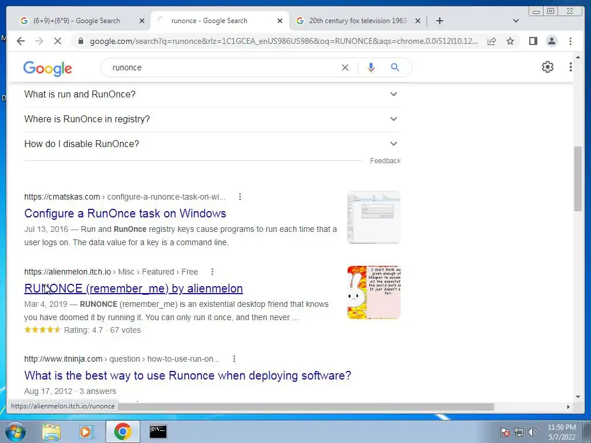Go to the Google logo homepage

pyautogui.click(x=47, y=69)
